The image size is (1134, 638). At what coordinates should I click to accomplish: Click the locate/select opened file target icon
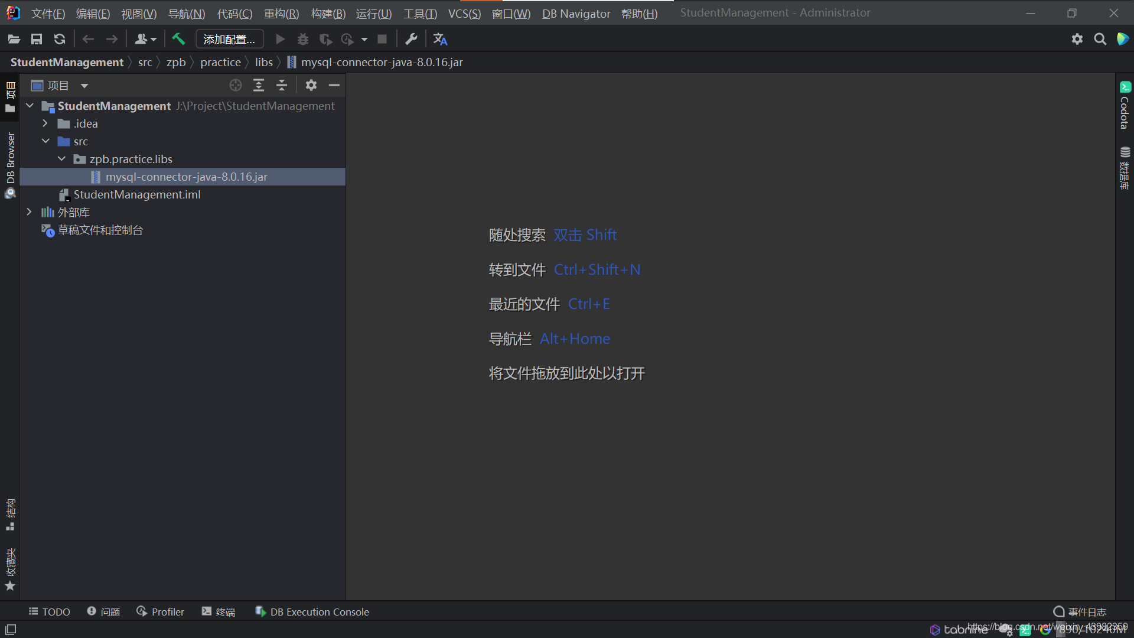tap(236, 86)
